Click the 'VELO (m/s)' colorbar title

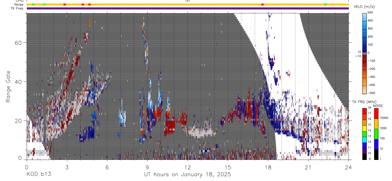(x=364, y=7)
